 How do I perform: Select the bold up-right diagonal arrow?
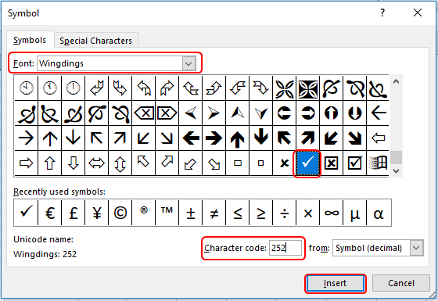pos(307,138)
